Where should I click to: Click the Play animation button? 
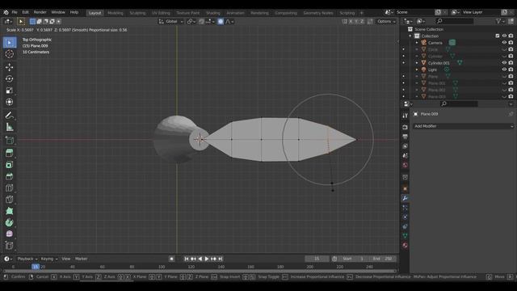point(207,259)
